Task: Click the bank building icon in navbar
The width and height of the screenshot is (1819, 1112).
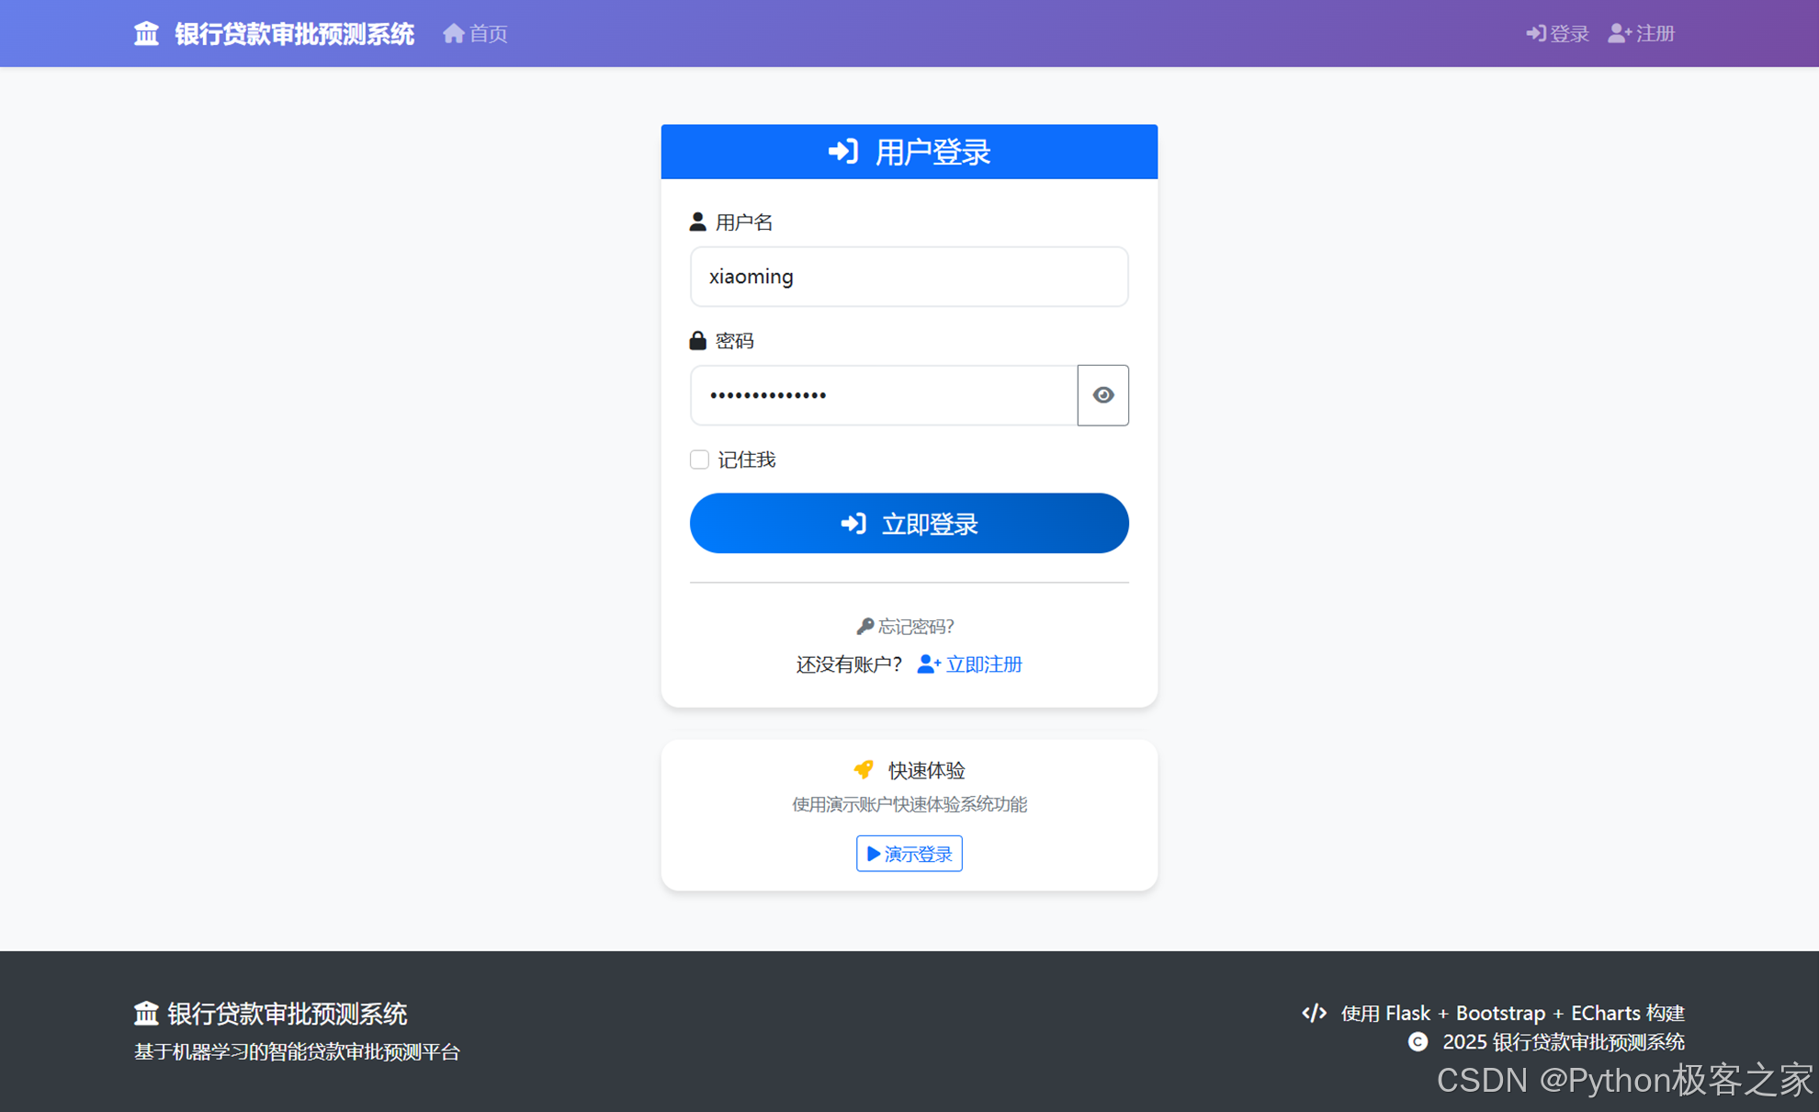Action: [x=146, y=34]
